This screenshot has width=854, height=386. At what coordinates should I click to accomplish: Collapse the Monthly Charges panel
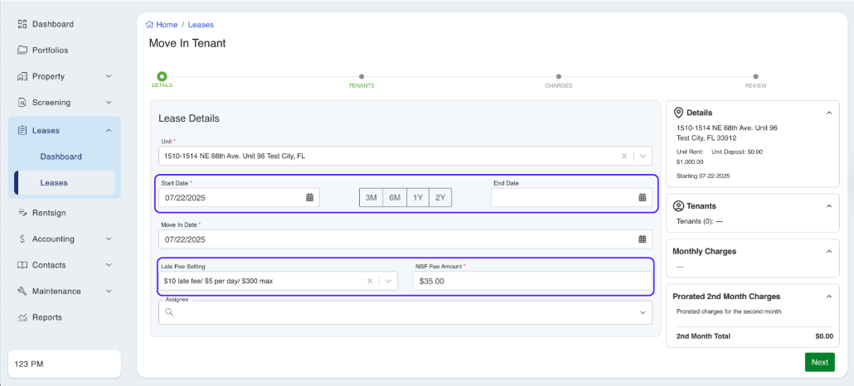pyautogui.click(x=827, y=251)
